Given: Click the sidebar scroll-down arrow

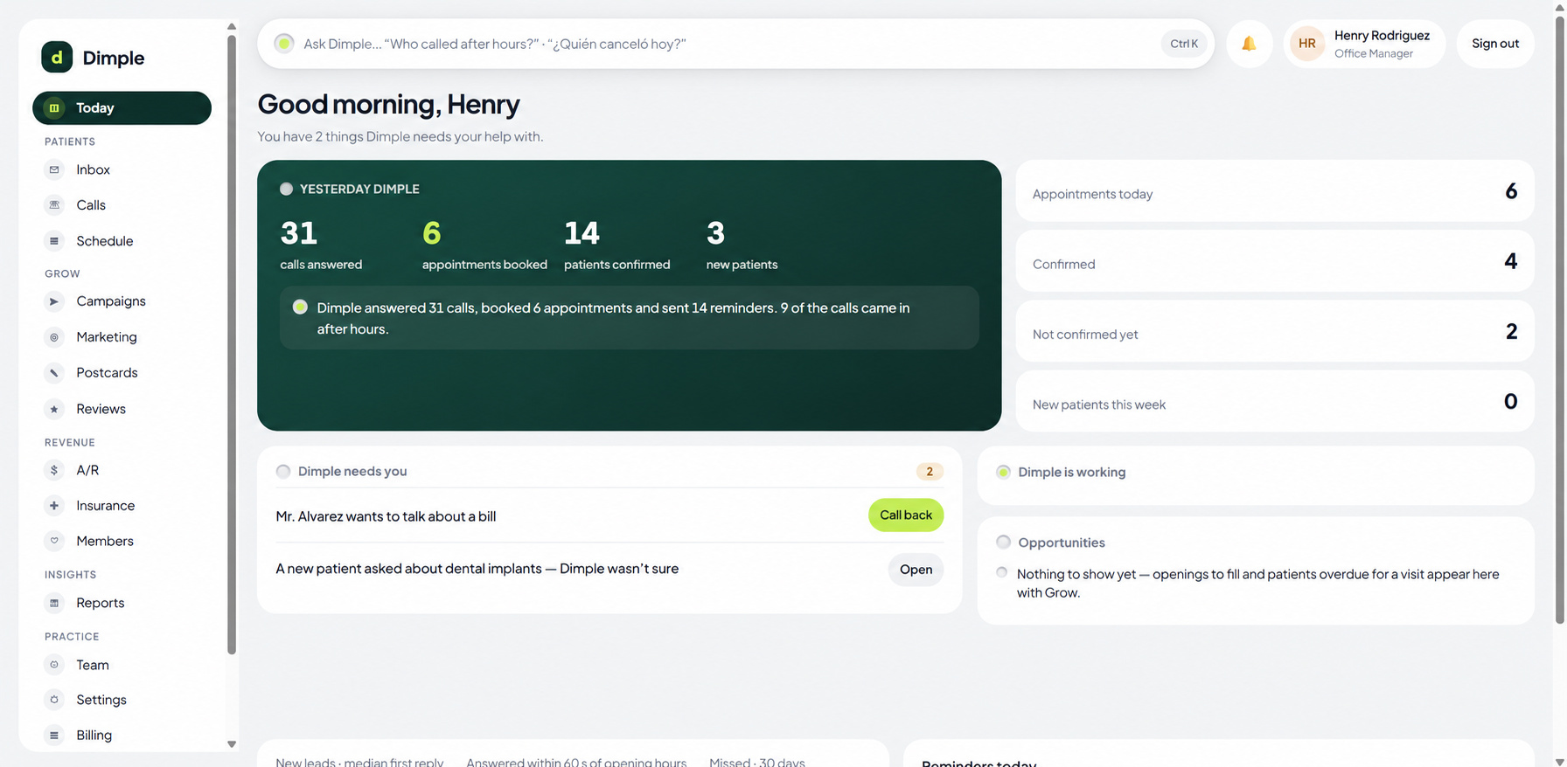Looking at the screenshot, I should [232, 744].
